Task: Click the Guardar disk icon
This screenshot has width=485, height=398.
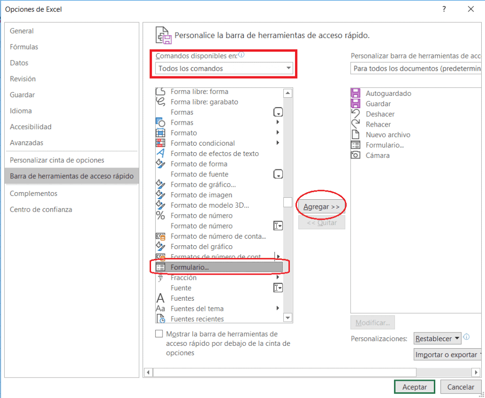Action: pos(355,103)
